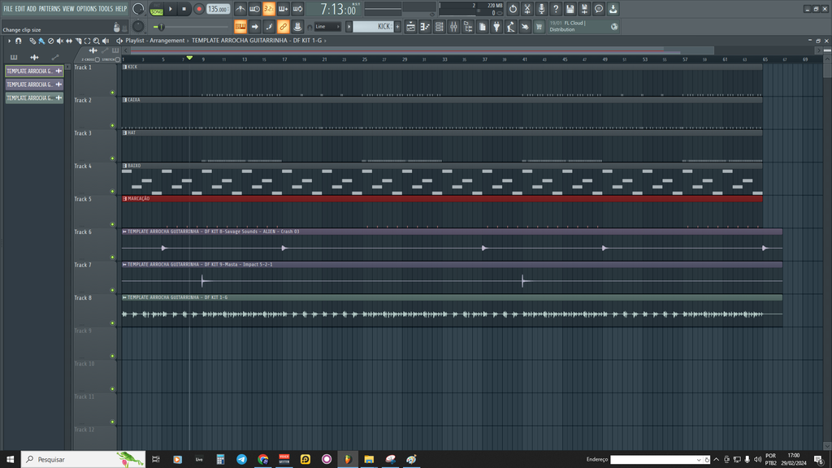Viewport: 832px width, 468px height.
Task: Open the KICK pattern selector
Action: click(373, 27)
